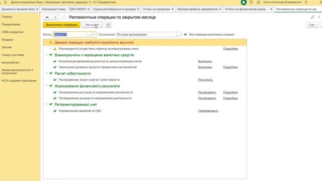Image resolution: width=322 pixels, height=181 pixels.
Task: Click user name Орлов Александр Владимирович
Action: tap(282, 2)
